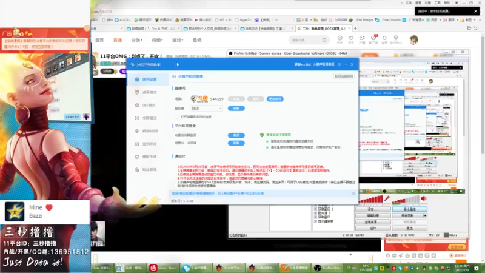Enable auto-connect on opening danmaku assistant checkbox
Viewport: 485px width, 273px height.
(x=176, y=117)
